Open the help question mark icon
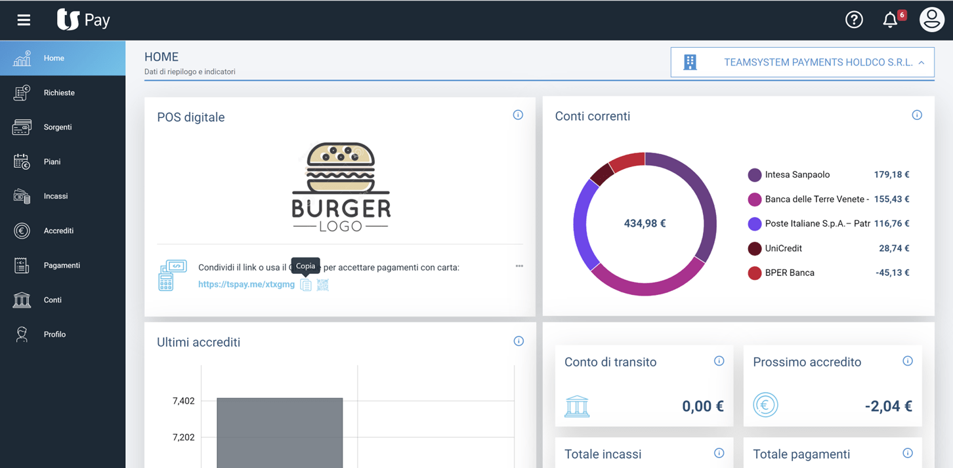 coord(854,20)
